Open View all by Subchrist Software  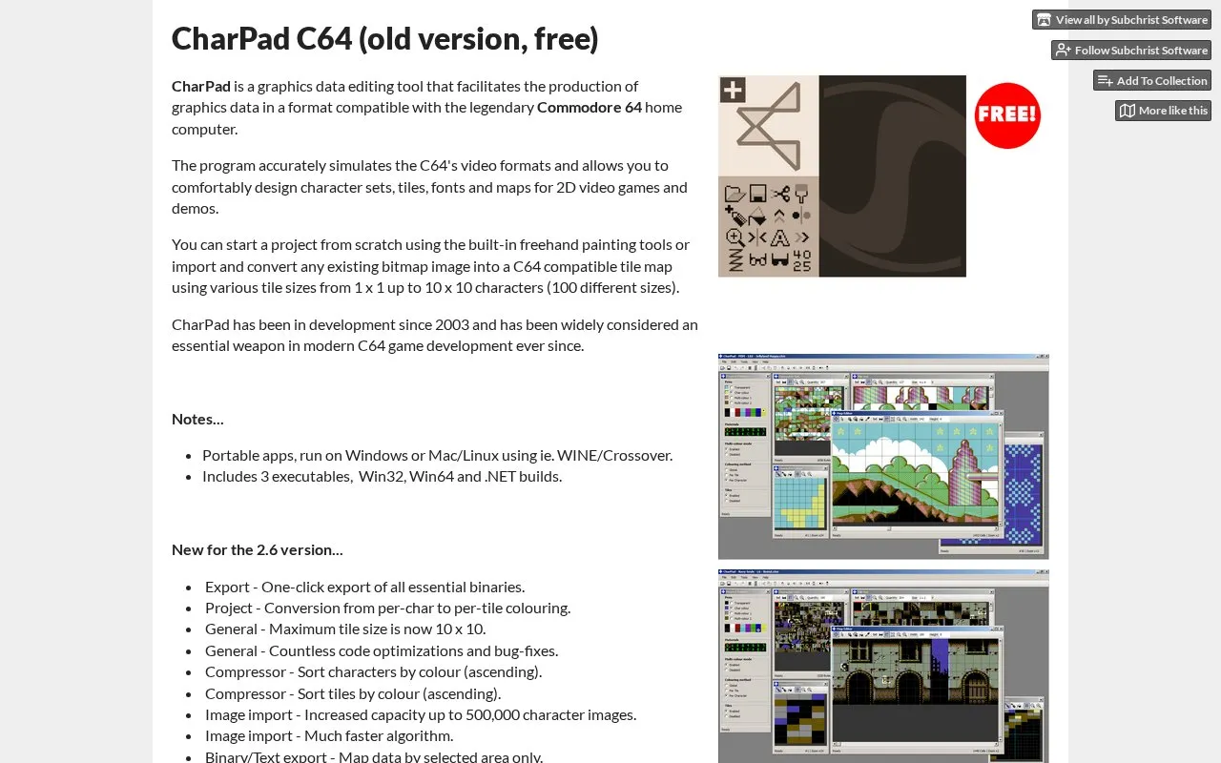point(1122,20)
